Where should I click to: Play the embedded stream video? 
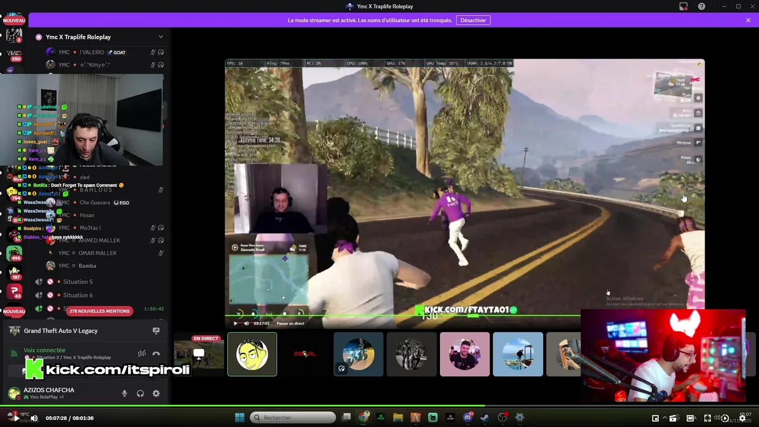click(x=235, y=323)
